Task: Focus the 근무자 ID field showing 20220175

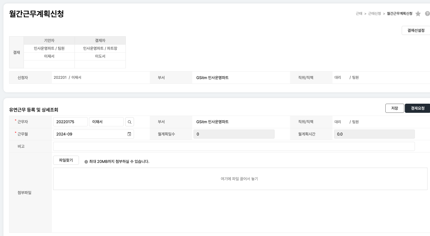Action: pos(70,122)
